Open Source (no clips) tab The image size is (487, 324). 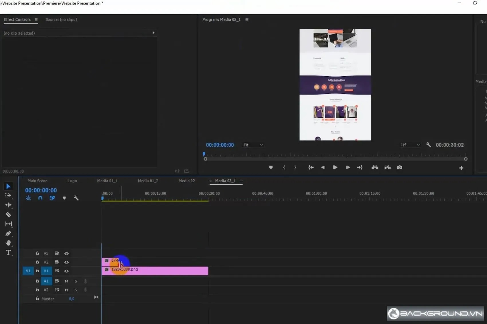coord(61,19)
